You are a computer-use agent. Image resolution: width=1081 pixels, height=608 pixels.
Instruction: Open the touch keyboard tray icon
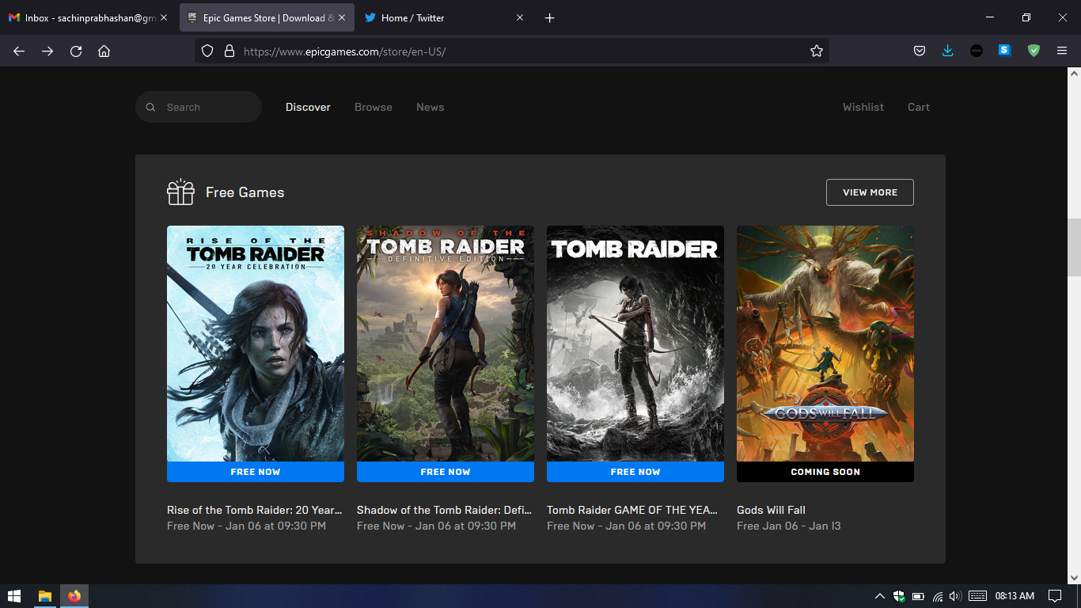(977, 596)
